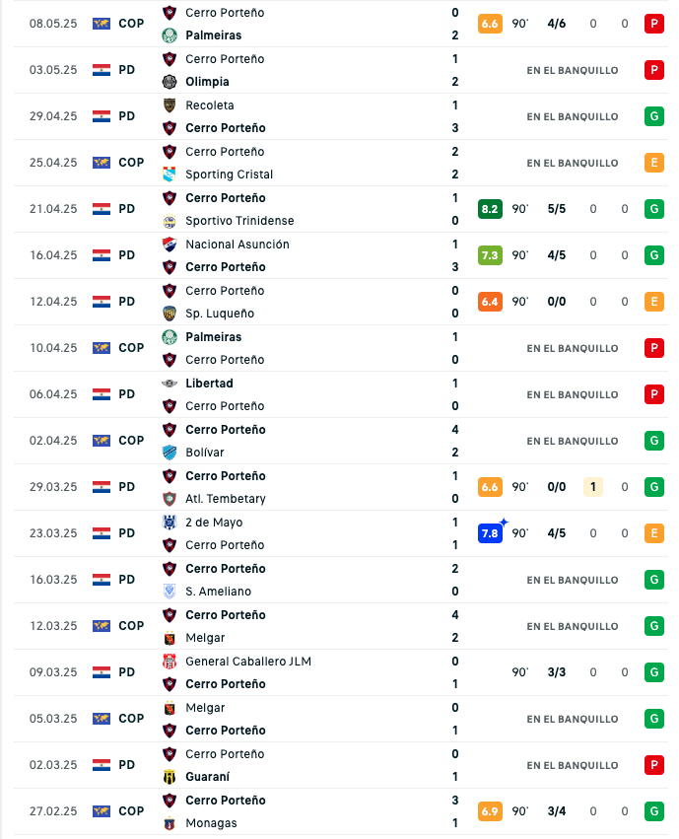Click the Paraguay flag on 03.05.25 row
Image resolution: width=679 pixels, height=839 pixels.
tap(102, 70)
